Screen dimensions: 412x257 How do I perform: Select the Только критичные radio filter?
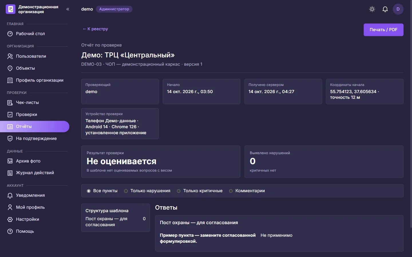pyautogui.click(x=179, y=191)
